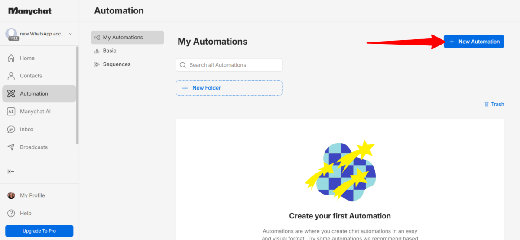
Task: Click the My Automations flow icon
Action: tap(97, 38)
